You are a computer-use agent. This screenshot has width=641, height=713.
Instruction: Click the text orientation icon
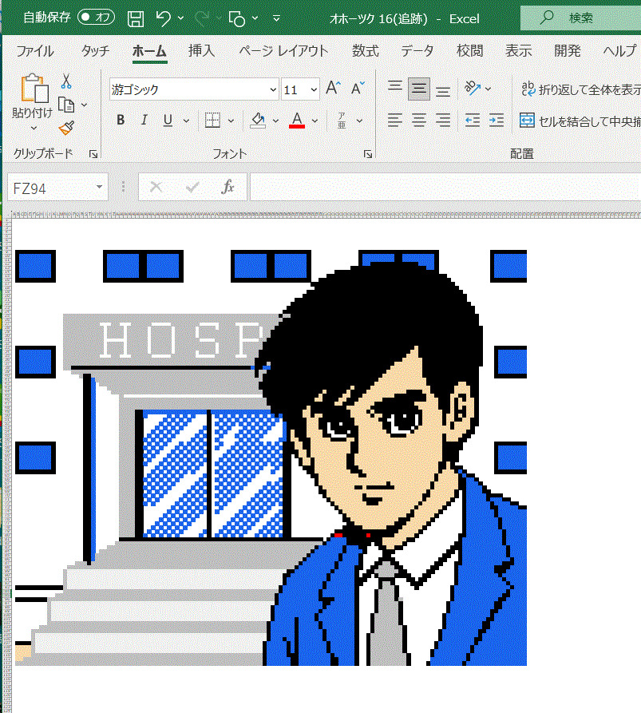click(473, 88)
